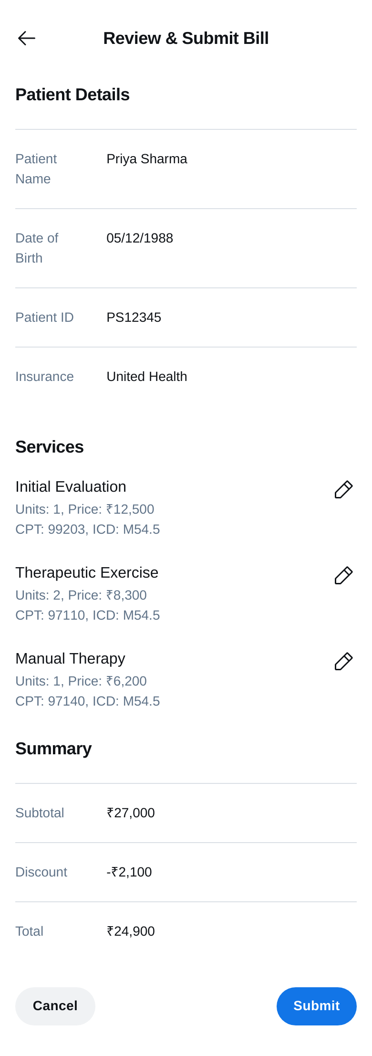Cancel the bill review
The width and height of the screenshot is (372, 1056).
click(55, 1006)
